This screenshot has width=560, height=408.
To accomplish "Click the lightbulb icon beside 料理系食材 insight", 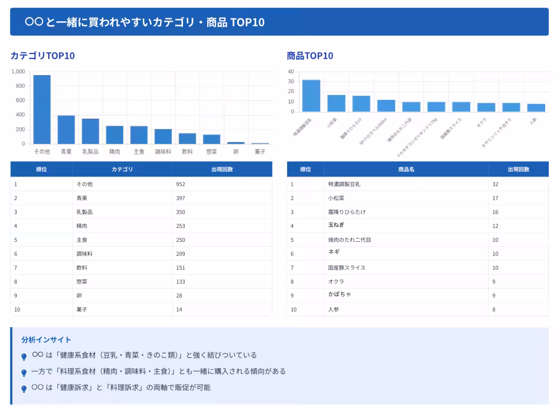I will coord(24,373).
